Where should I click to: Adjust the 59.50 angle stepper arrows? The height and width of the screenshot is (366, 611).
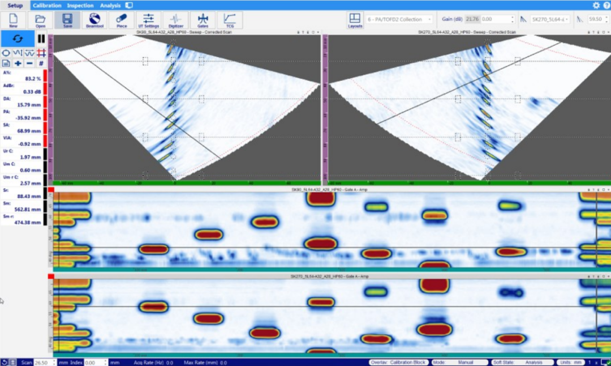(x=606, y=19)
